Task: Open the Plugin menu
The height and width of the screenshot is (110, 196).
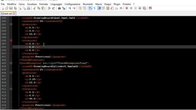Action: click(x=117, y=4)
